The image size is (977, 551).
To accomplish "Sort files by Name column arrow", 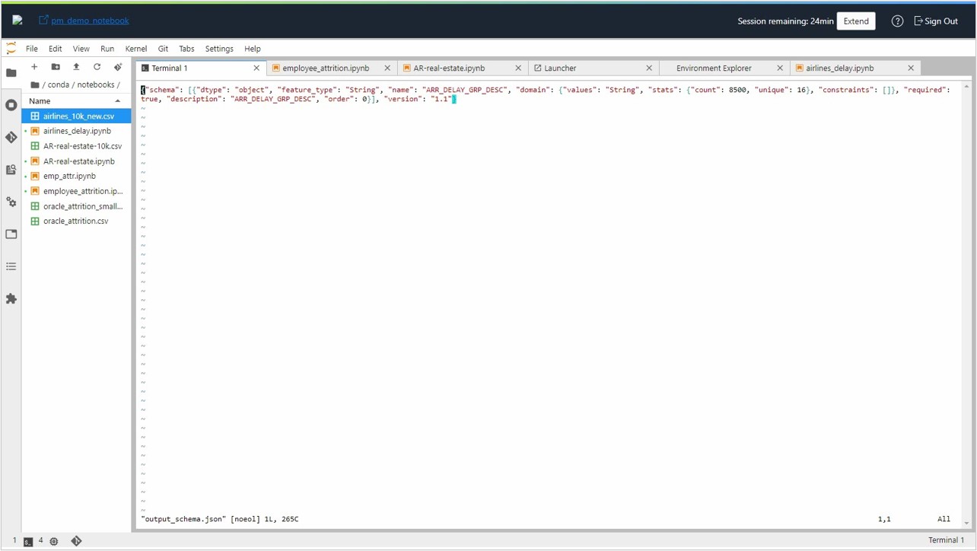I will [118, 100].
